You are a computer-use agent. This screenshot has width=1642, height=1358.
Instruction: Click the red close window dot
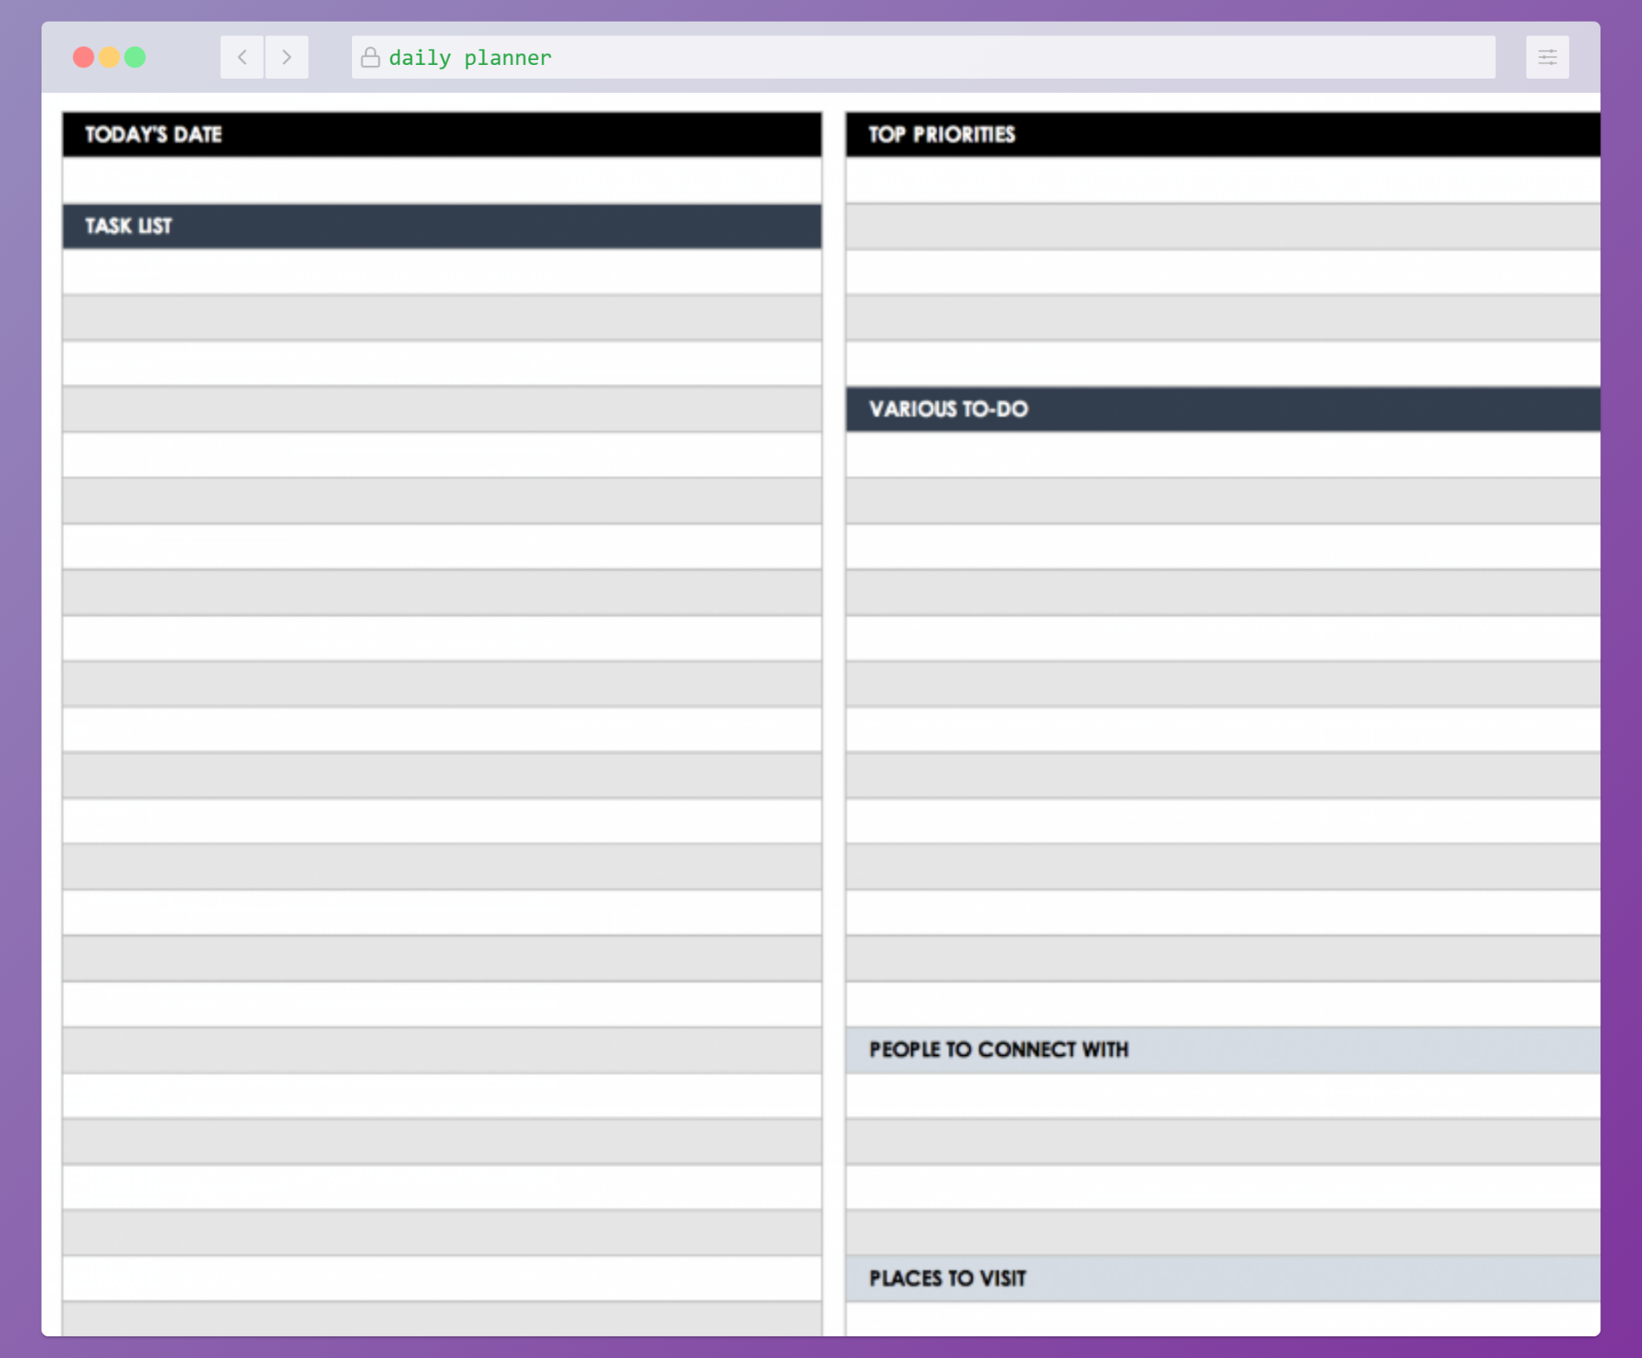pyautogui.click(x=83, y=57)
